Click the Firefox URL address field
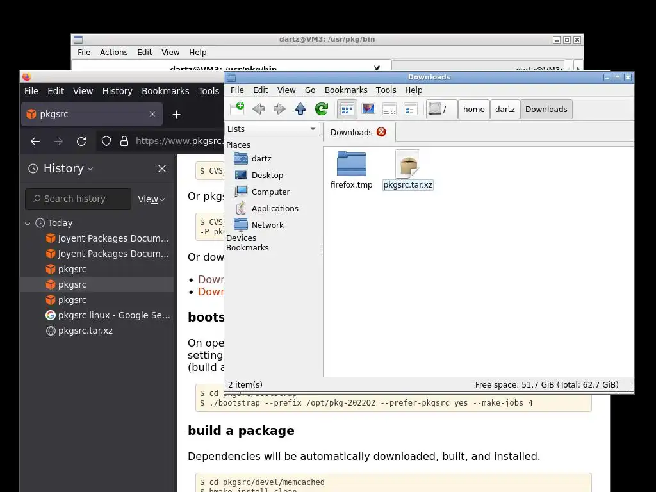 (x=179, y=141)
